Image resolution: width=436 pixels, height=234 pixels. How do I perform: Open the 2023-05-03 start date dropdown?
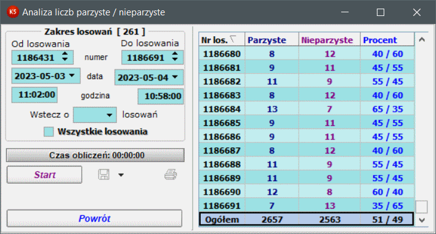71,76
